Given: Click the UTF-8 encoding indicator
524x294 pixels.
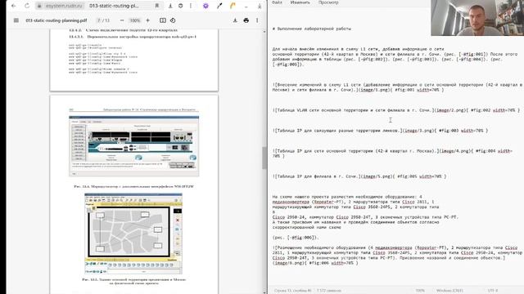Looking at the screenshot, I should tap(493, 291).
